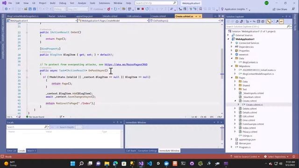Switch to appsettings.json tab
This screenshot has width=299, height=168.
coord(84,16)
